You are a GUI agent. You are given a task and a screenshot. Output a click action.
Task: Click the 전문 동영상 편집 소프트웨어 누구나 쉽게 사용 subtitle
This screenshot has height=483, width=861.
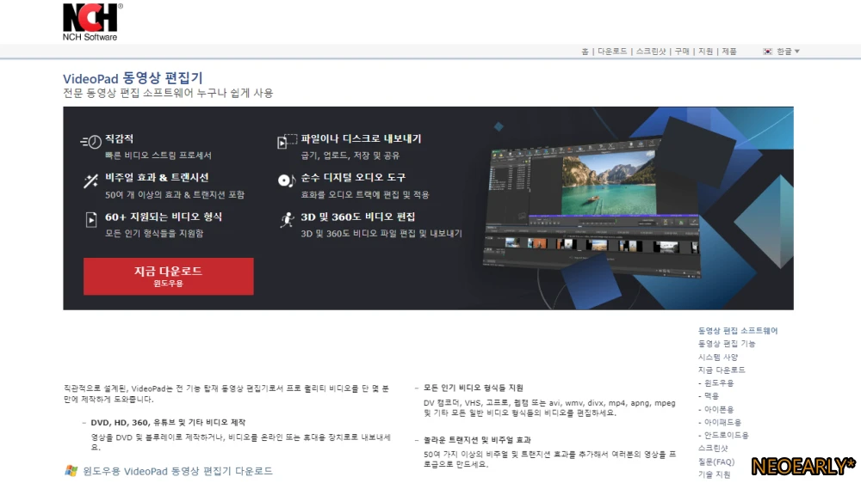click(x=168, y=93)
